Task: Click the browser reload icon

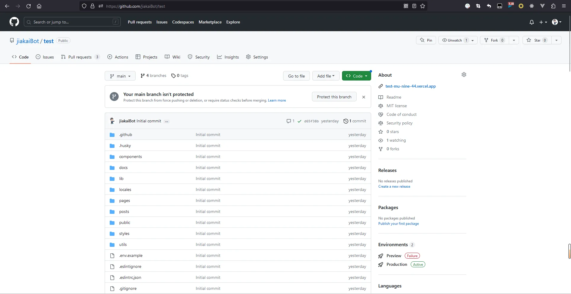Action: [x=29, y=6]
